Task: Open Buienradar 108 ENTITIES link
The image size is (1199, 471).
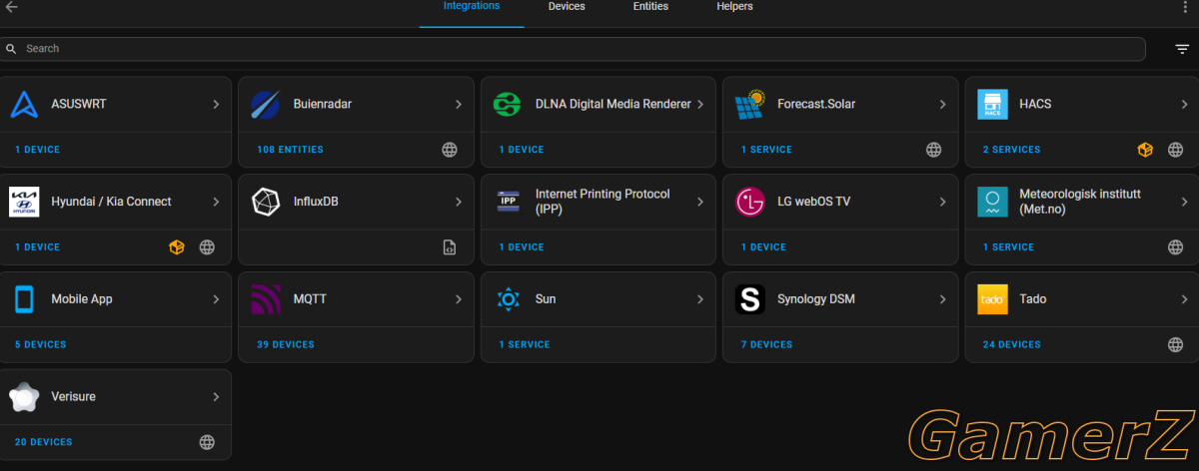Action: 290,150
